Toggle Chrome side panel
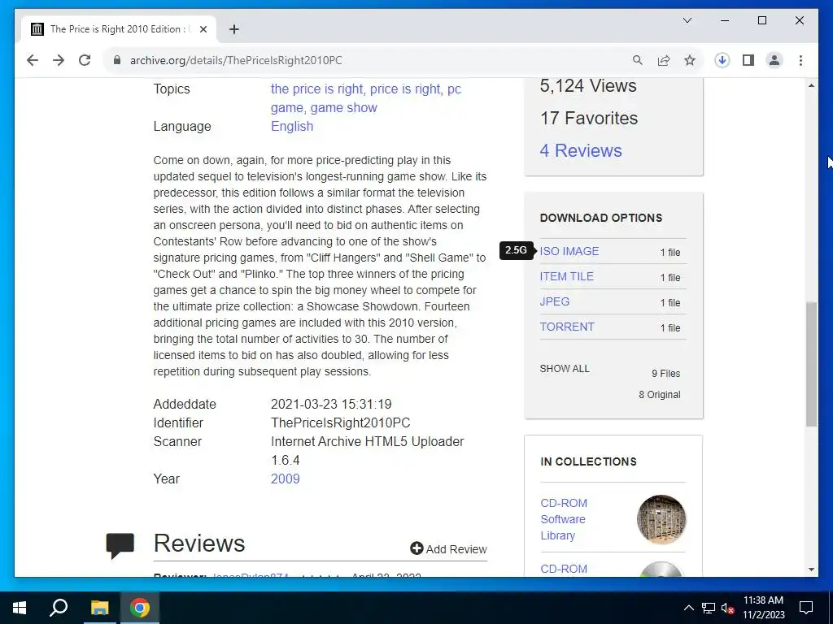Viewport: 833px width, 624px height. 748,60
